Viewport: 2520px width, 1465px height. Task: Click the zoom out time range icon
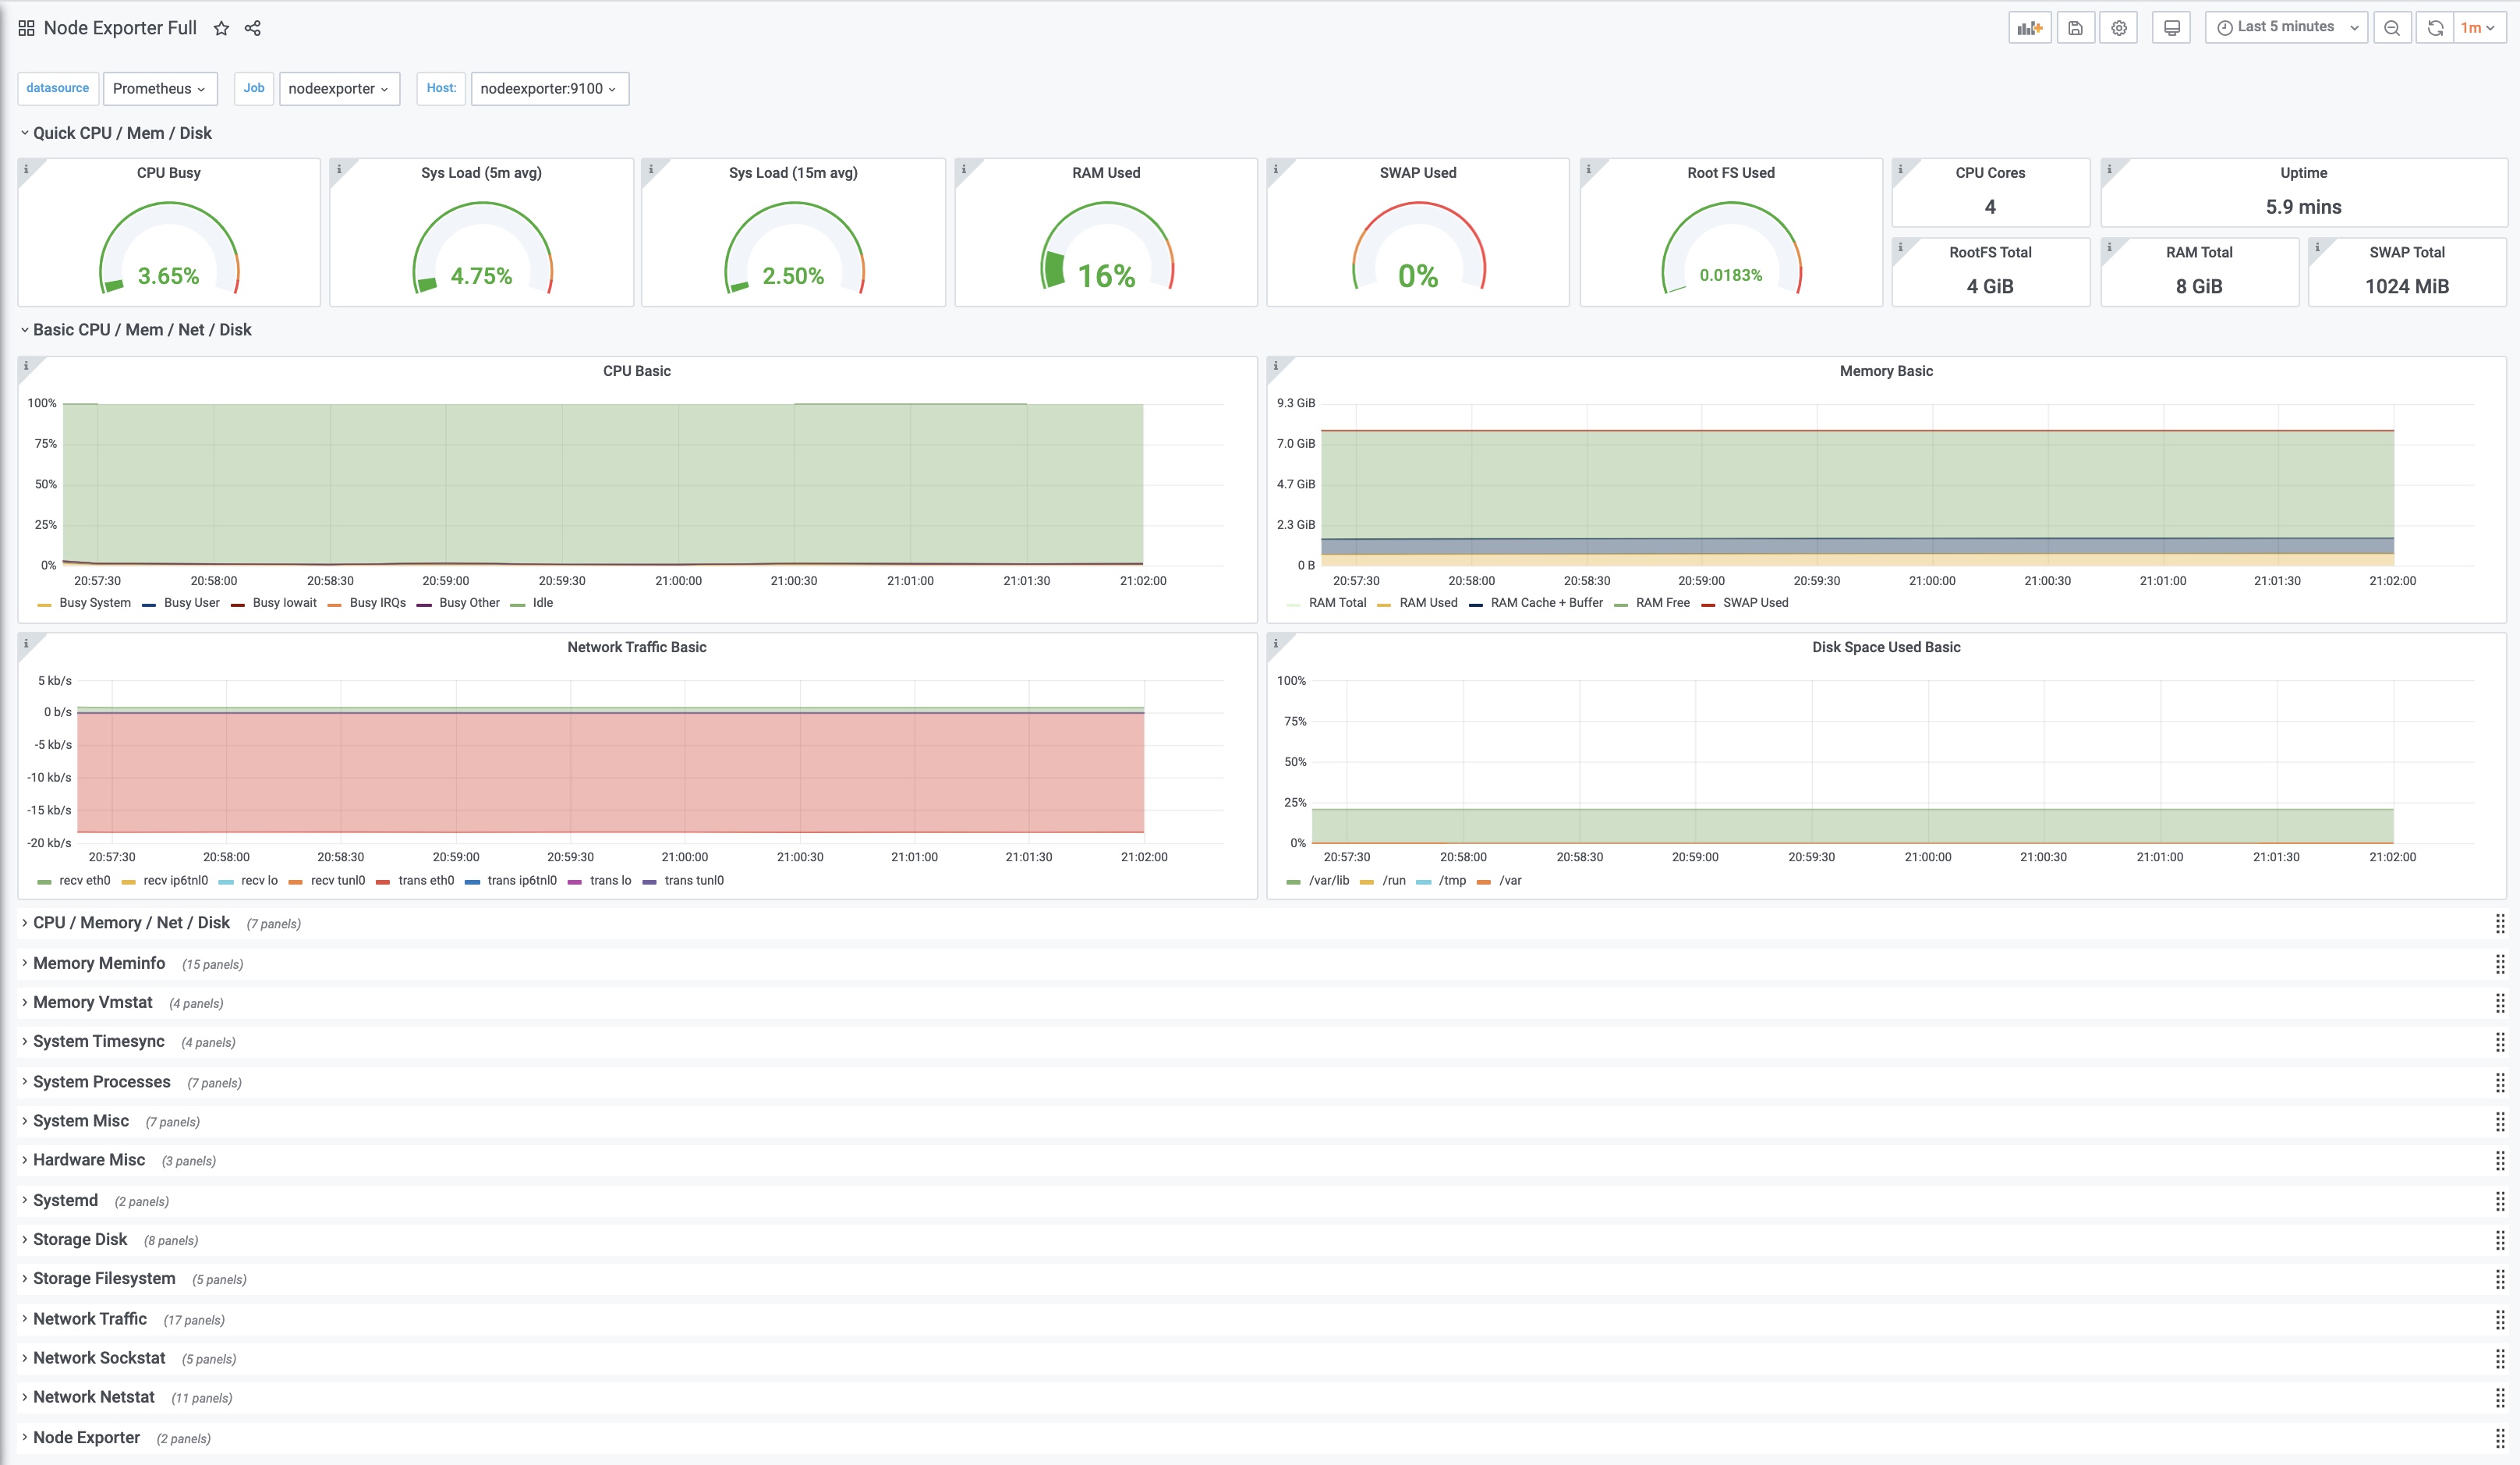coord(2391,28)
